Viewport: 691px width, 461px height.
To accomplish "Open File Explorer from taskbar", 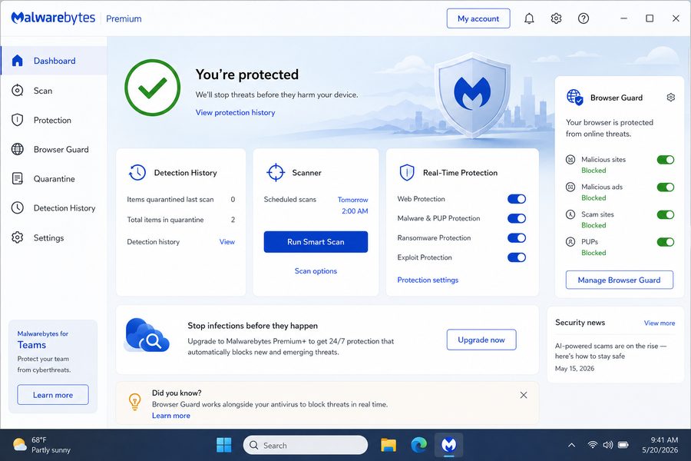I will pyautogui.click(x=388, y=445).
